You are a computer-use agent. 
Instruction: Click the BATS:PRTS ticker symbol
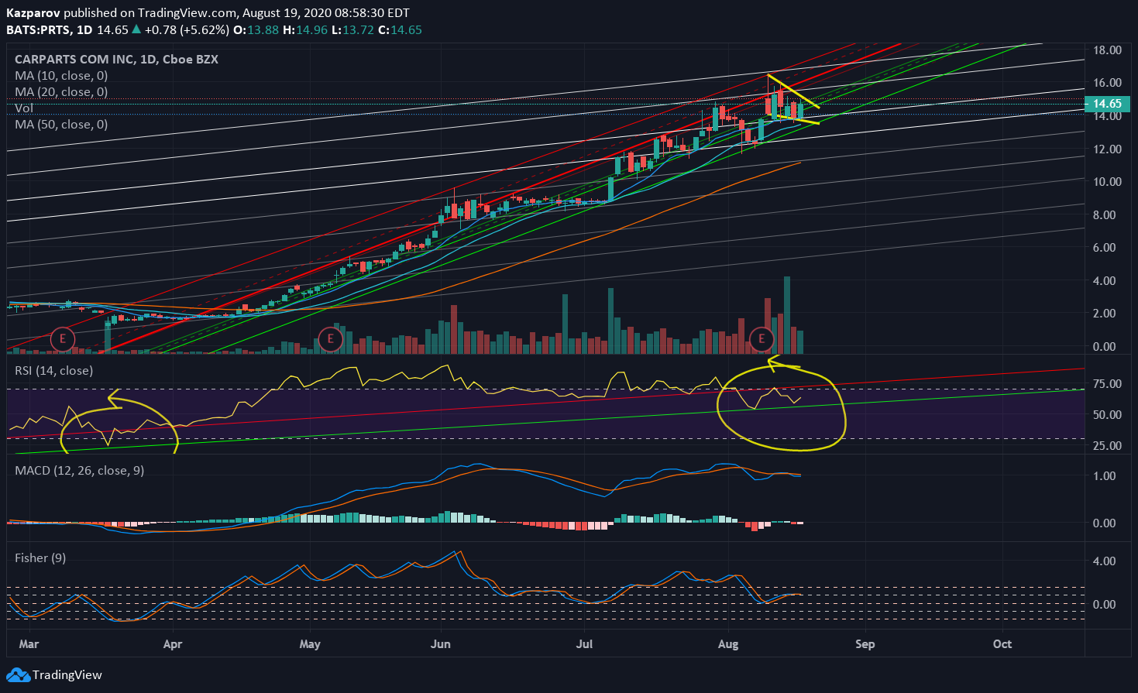pos(39,29)
